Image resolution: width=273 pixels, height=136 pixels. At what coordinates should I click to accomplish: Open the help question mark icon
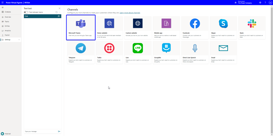point(265,3)
